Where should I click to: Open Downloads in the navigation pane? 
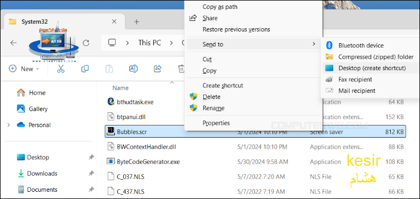42,173
